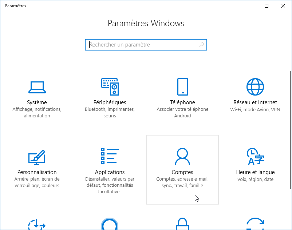
Task: Close the Paramètres window
Action: (x=283, y=6)
